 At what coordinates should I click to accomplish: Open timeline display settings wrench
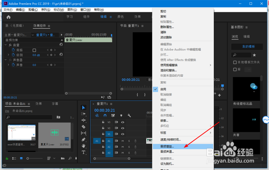click(129, 116)
